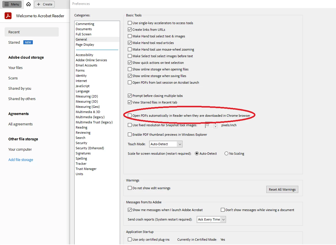
Task: Select Tracker category
Action: 81,163
